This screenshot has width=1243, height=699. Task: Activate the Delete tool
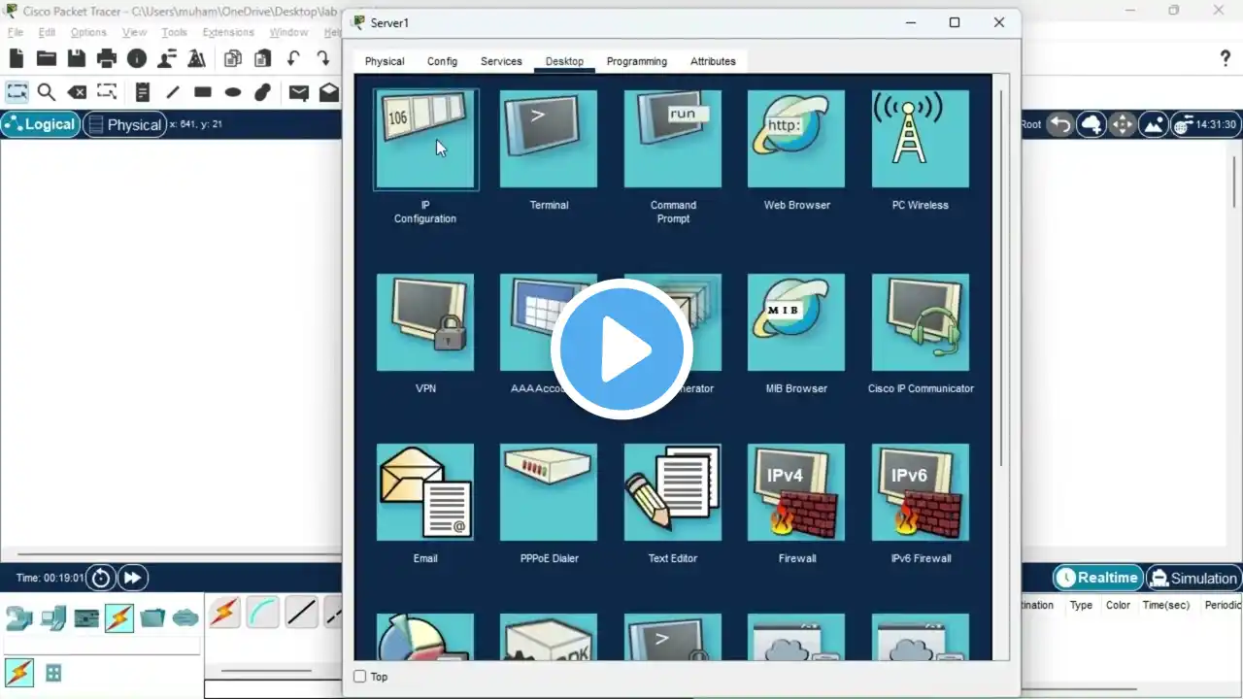(x=77, y=92)
